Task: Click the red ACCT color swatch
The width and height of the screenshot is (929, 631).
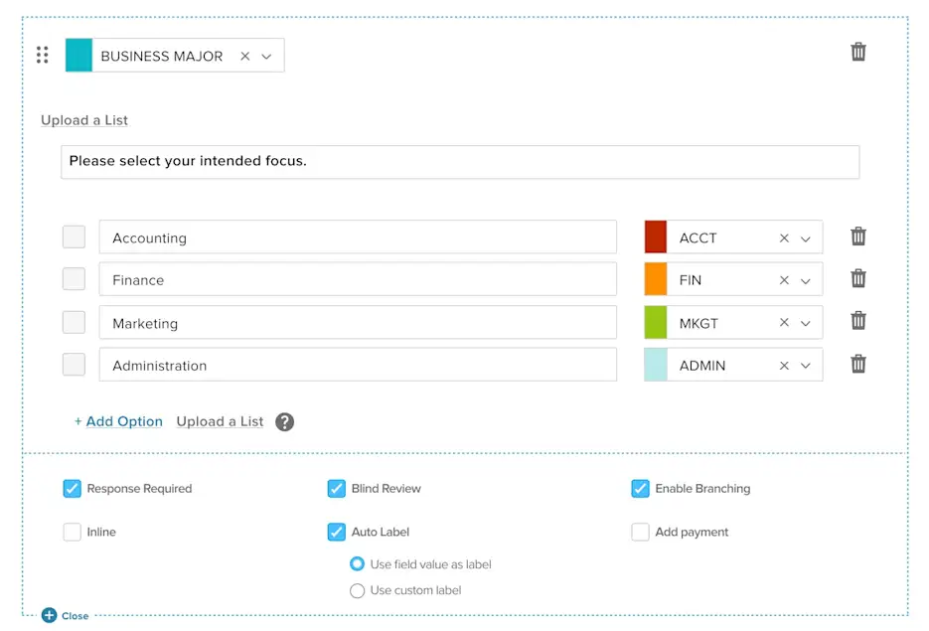Action: pyautogui.click(x=656, y=237)
